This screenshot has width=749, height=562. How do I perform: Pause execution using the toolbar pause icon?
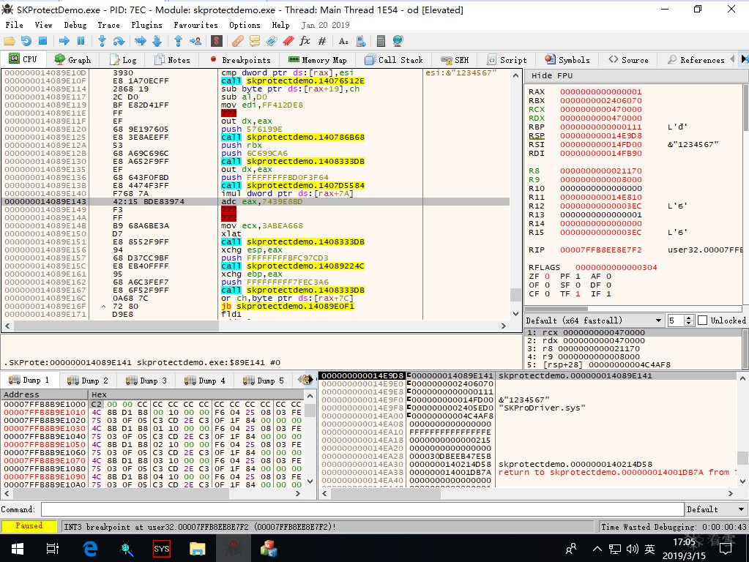(81, 42)
